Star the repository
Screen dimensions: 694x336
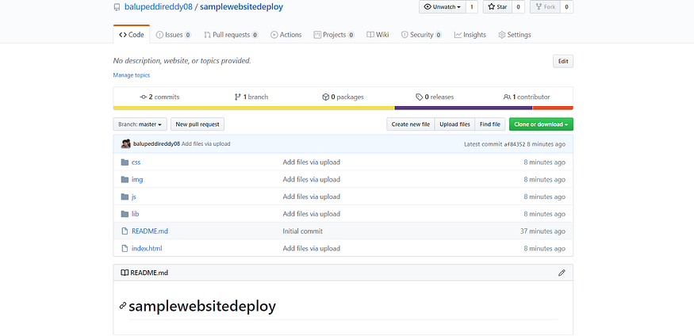click(497, 7)
